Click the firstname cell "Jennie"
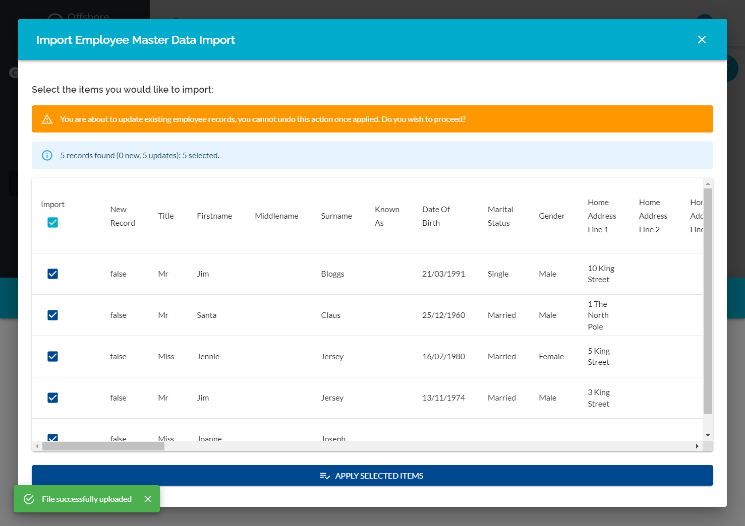 pyautogui.click(x=208, y=356)
